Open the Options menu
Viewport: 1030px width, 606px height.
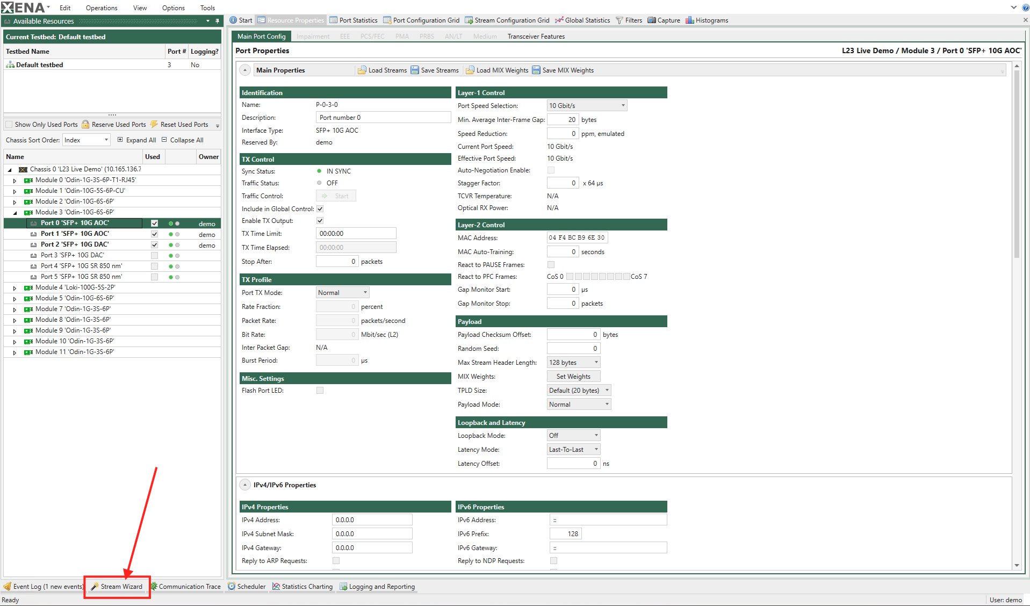tap(173, 8)
